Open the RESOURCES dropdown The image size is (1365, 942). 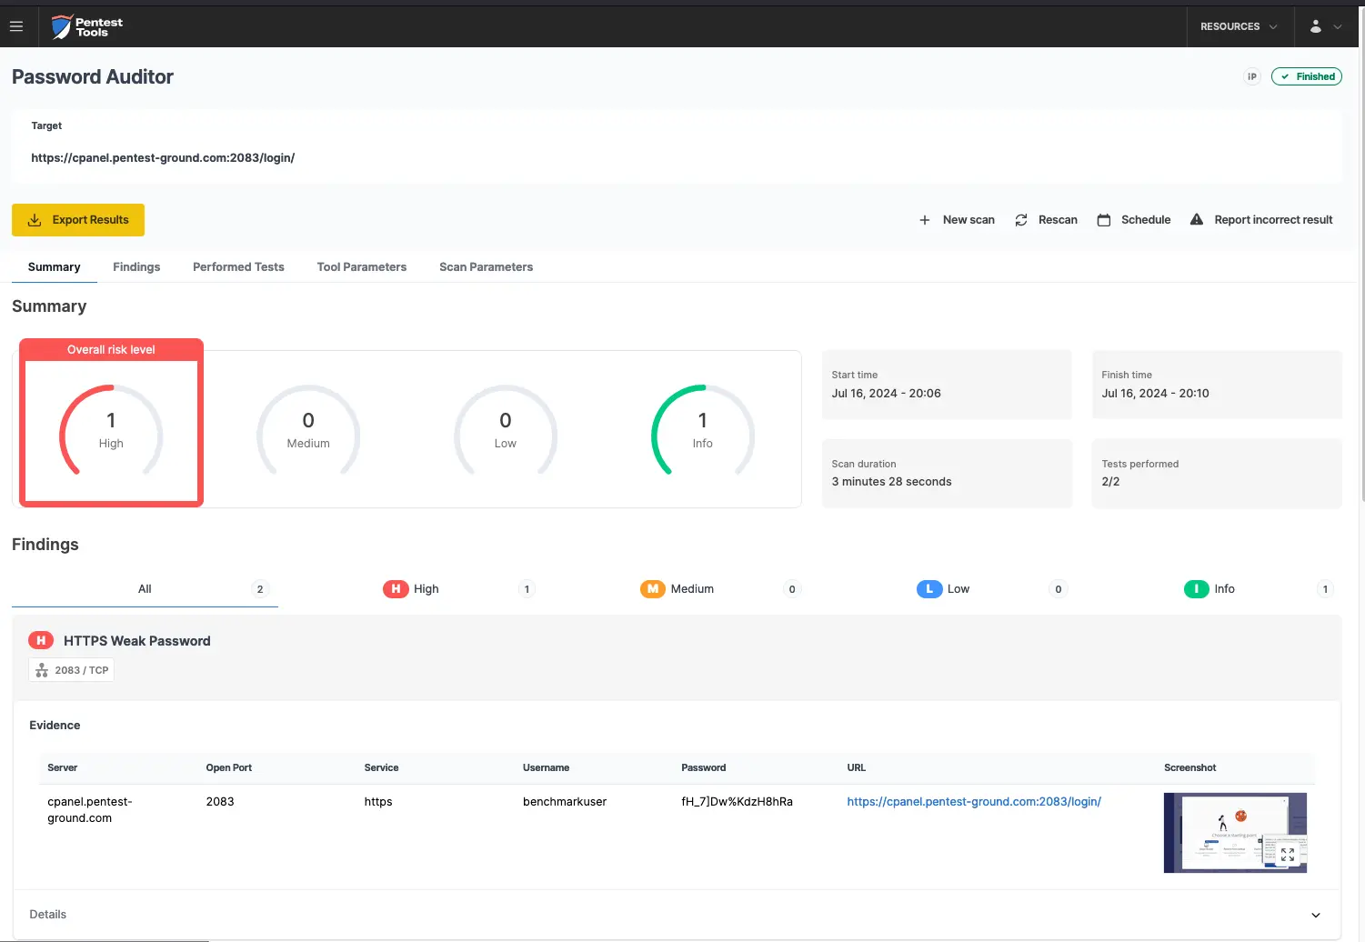[1239, 26]
